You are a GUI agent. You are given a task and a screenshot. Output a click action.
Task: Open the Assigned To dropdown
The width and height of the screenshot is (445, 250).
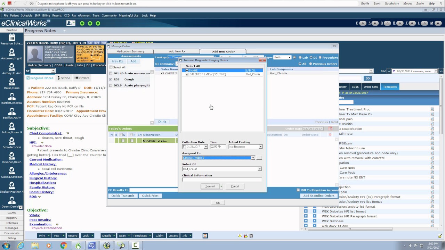click(253, 158)
